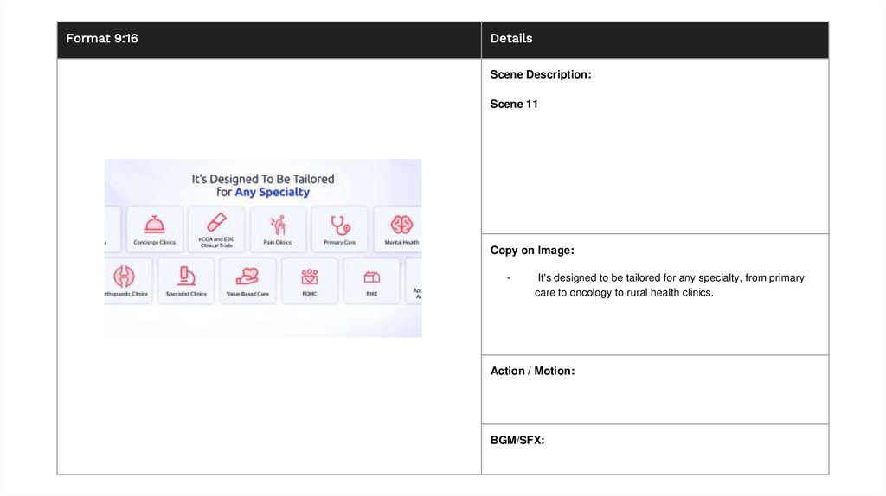Select the "BGM/SFX:" label
Image resolution: width=886 pixels, height=496 pixels.
coord(517,440)
